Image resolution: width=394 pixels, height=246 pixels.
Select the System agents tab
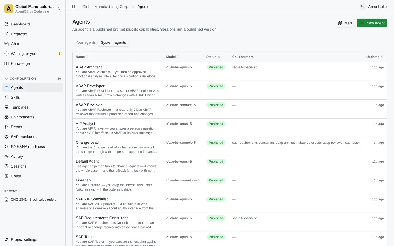pos(113,42)
